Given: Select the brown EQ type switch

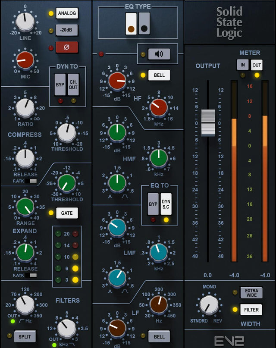Looking at the screenshot, I should [131, 23].
